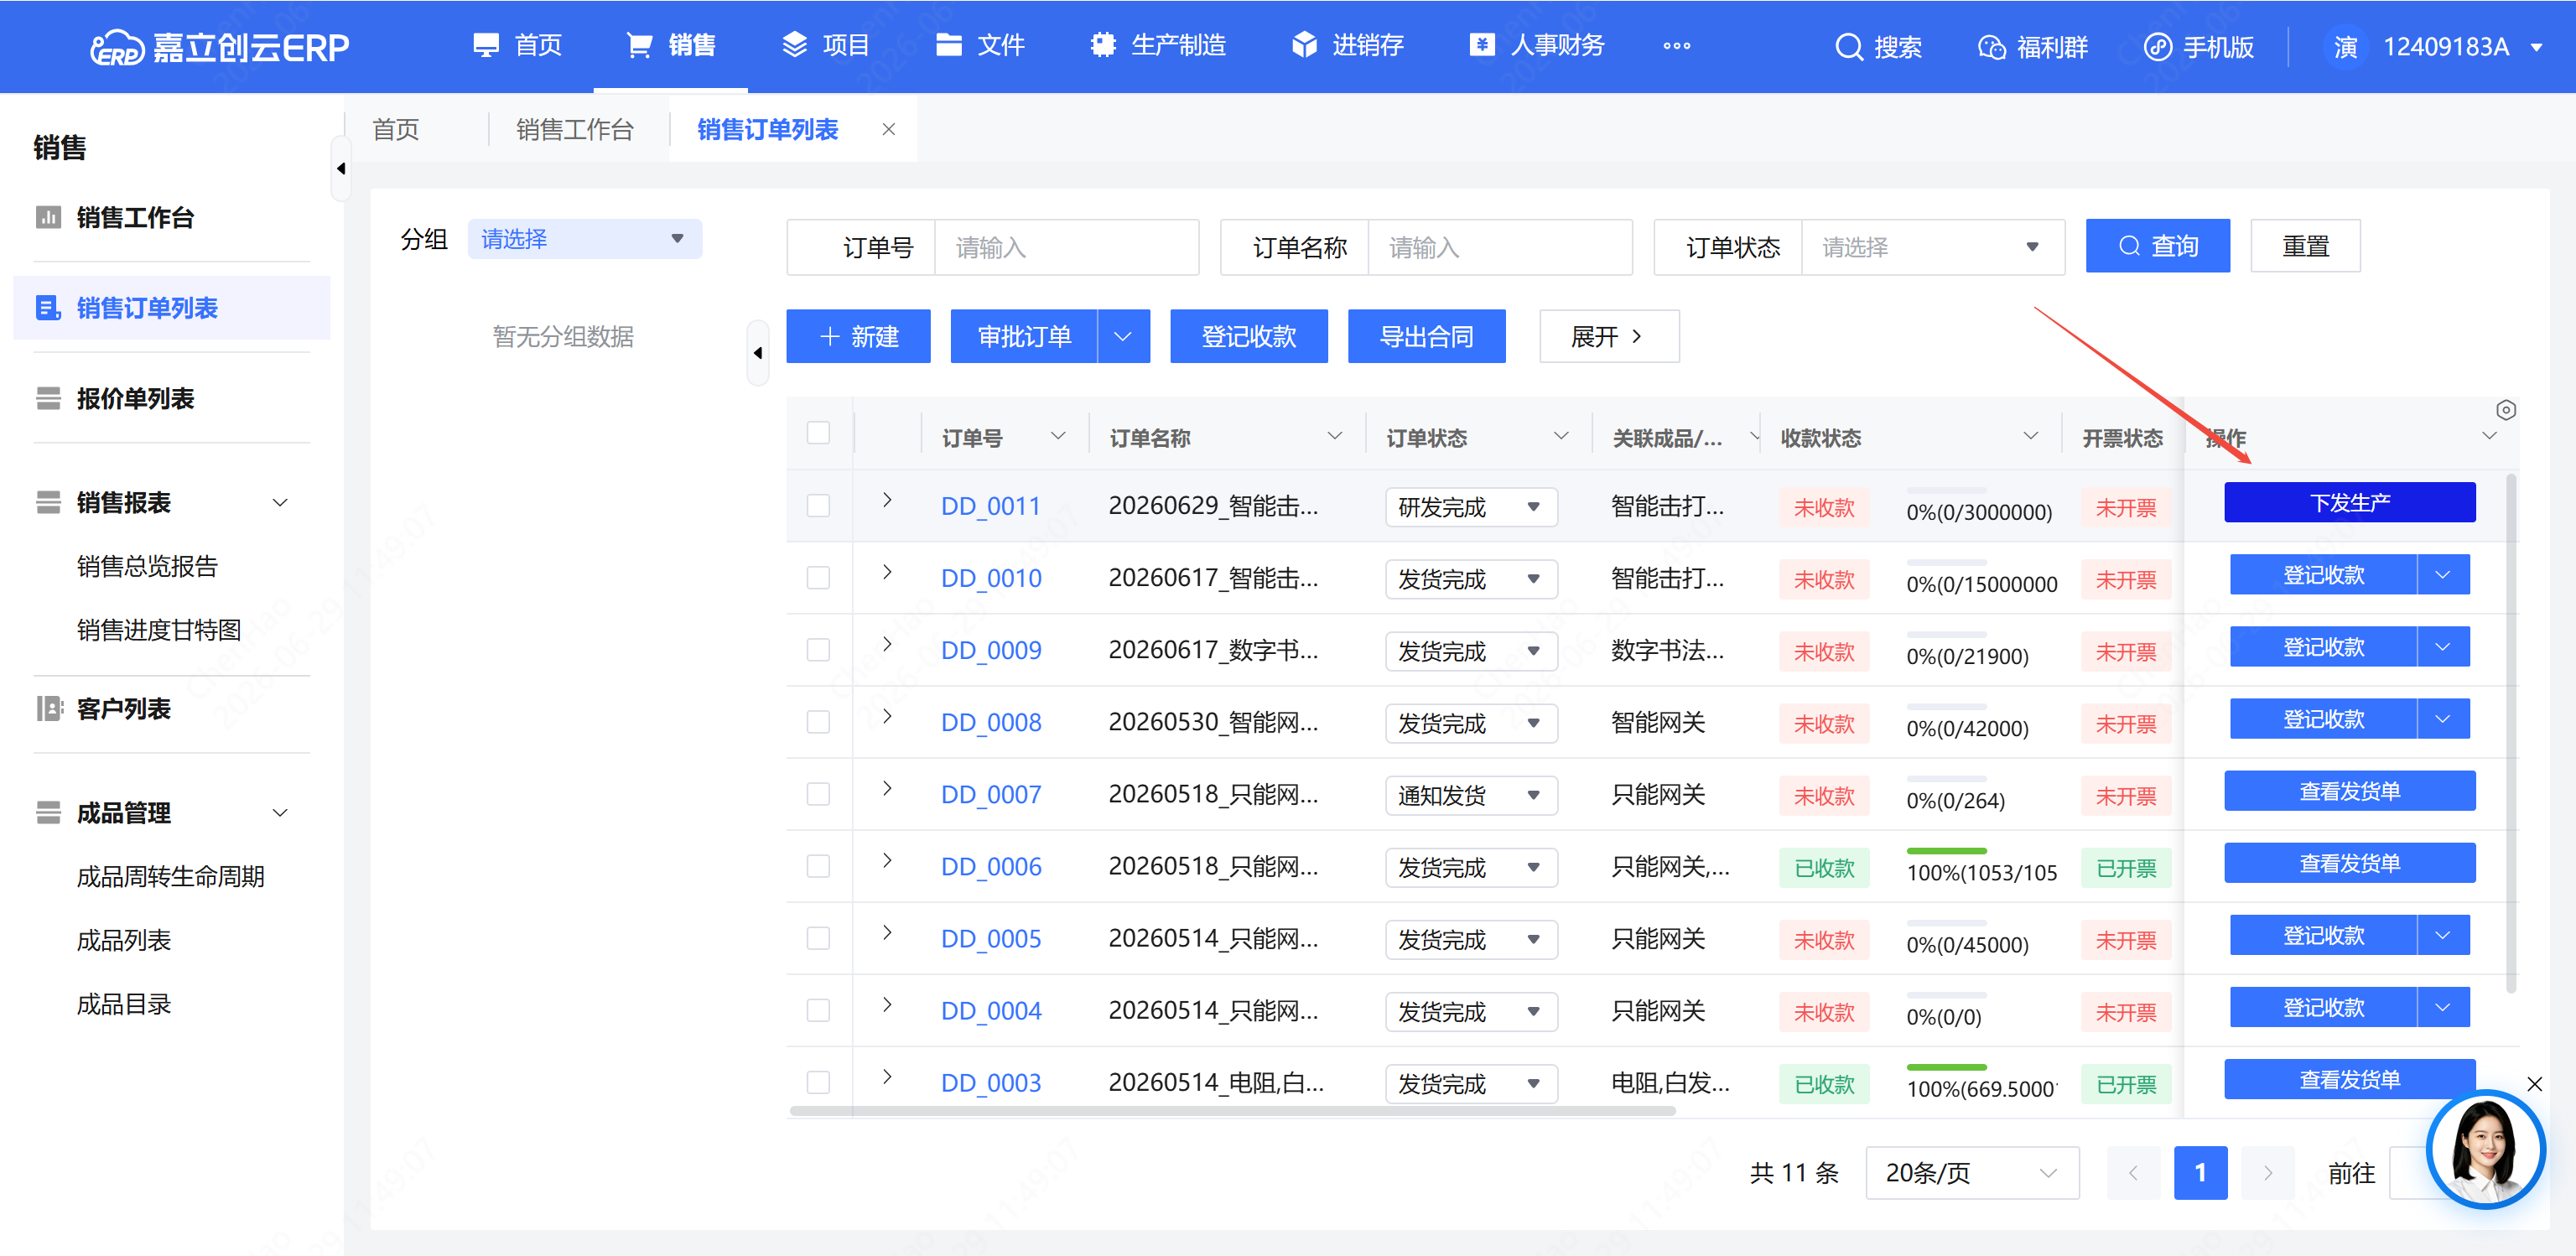Viewport: 2576px width, 1256px height.
Task: Open 成品目录 in sidebar
Action: coord(123,1004)
